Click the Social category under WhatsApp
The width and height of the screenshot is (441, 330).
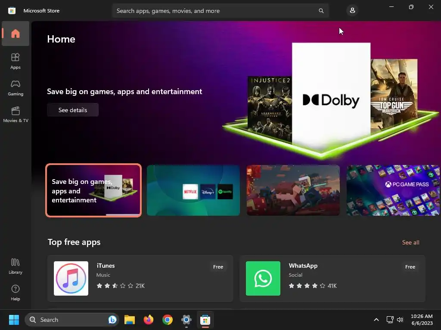tap(295, 275)
